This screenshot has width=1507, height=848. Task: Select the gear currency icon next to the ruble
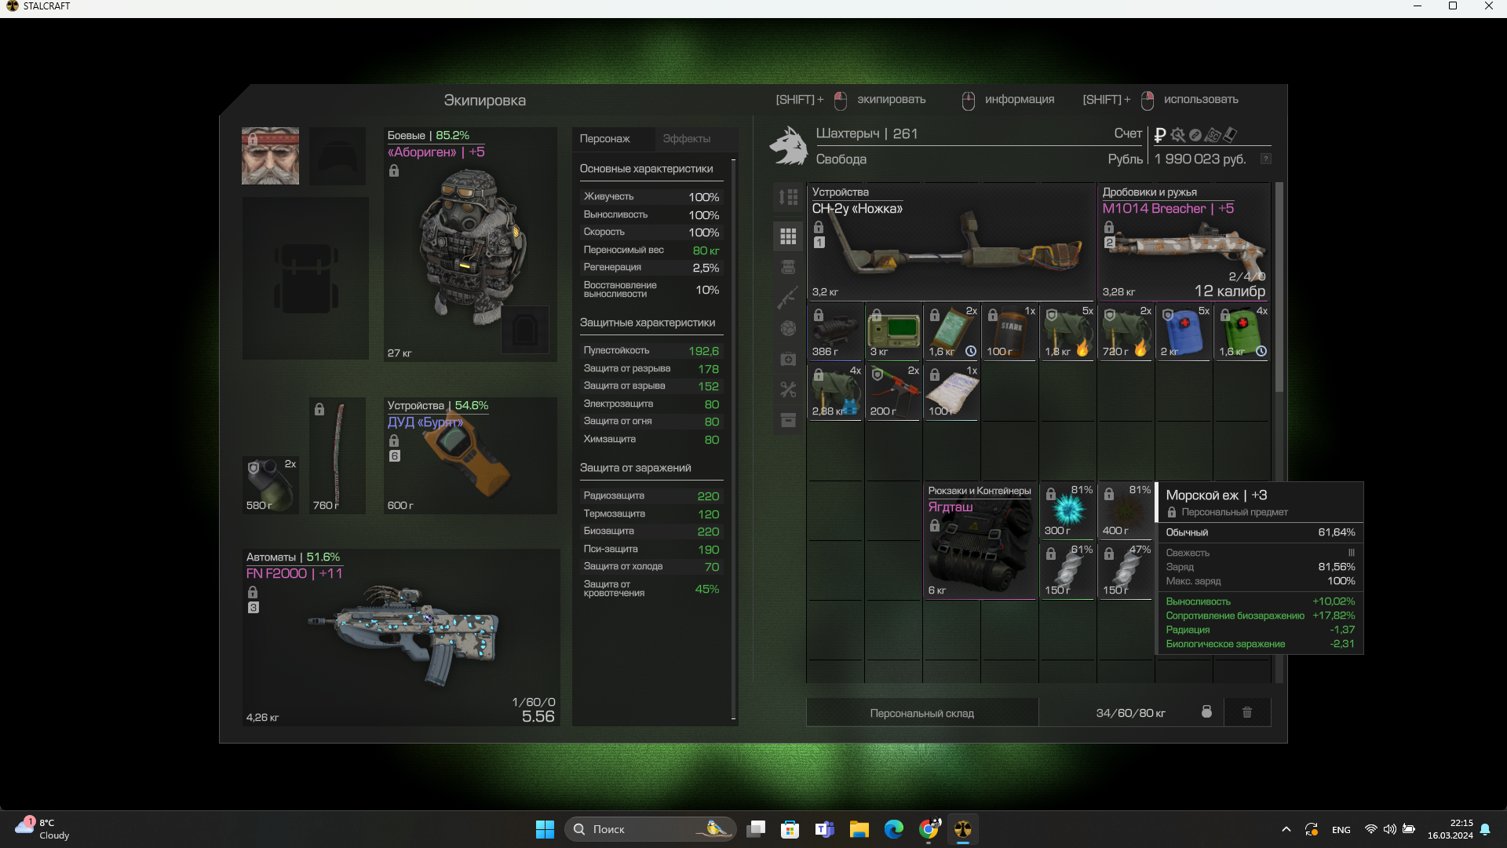[1177, 135]
